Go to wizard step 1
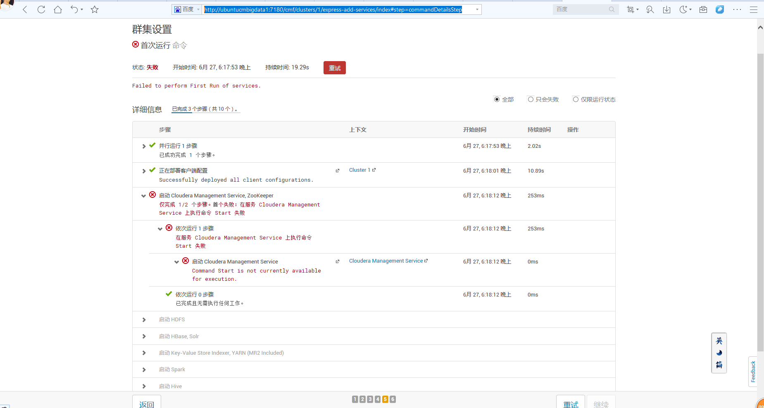Image resolution: width=764 pixels, height=408 pixels. [355, 399]
